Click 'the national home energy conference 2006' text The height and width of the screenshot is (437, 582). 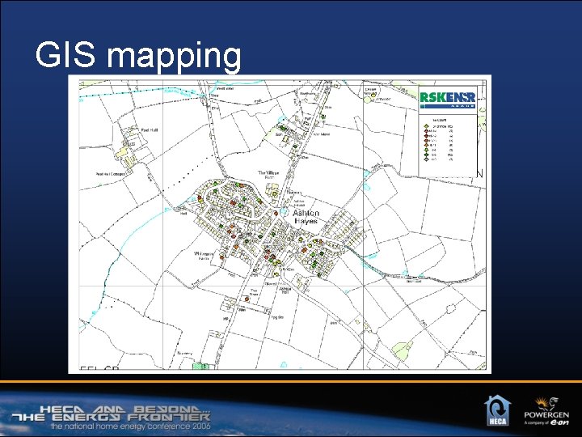pos(131,426)
